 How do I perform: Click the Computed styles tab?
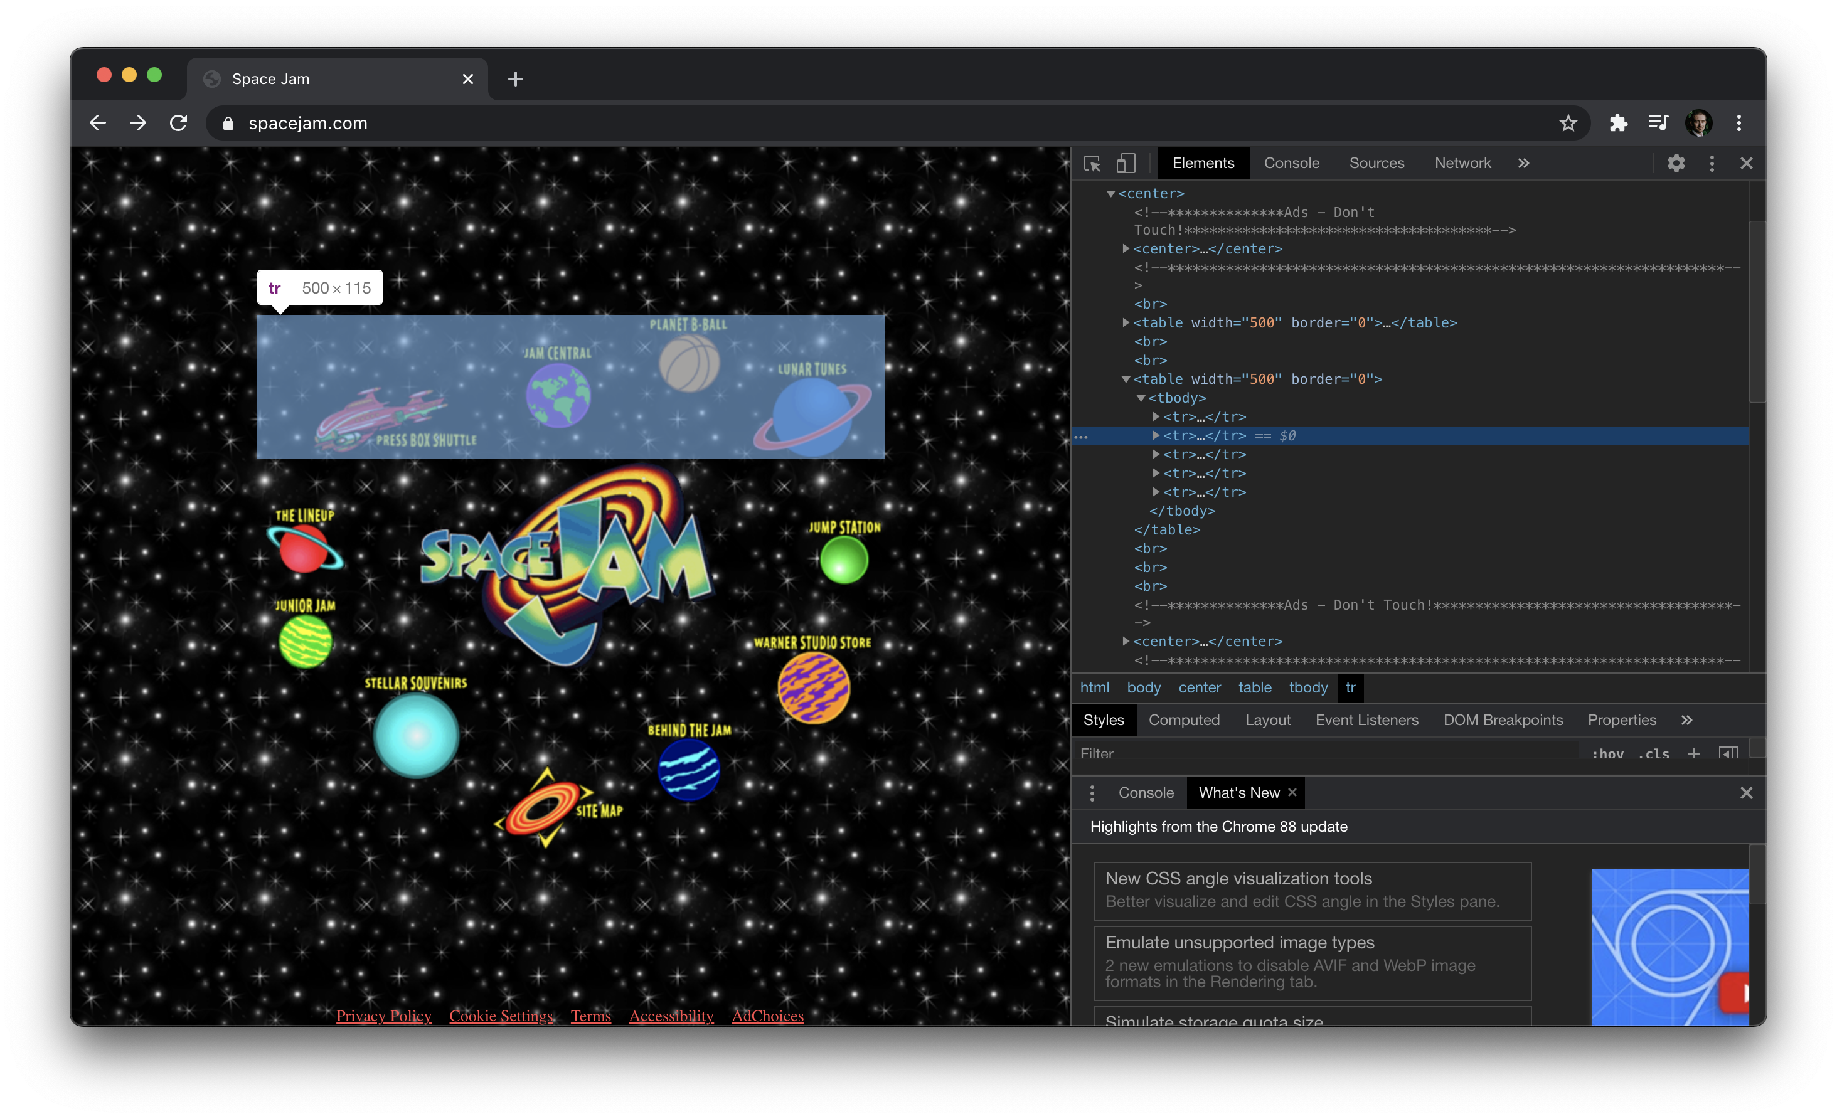[1183, 720]
